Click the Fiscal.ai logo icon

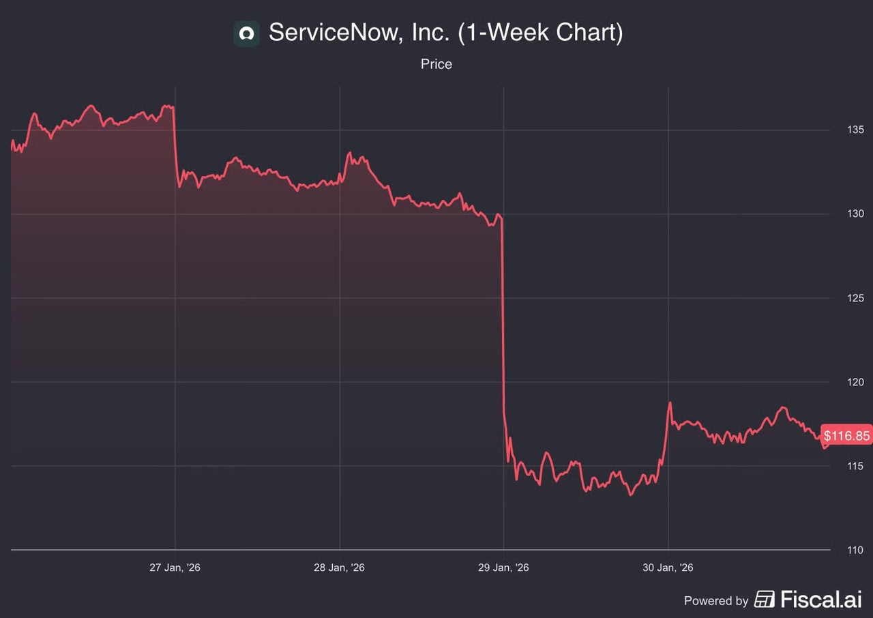[765, 600]
